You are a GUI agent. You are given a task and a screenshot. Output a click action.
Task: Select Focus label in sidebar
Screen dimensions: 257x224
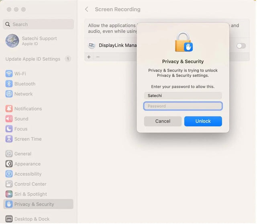[21, 129]
